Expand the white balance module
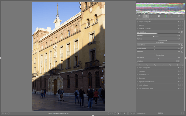 [x=143, y=85]
